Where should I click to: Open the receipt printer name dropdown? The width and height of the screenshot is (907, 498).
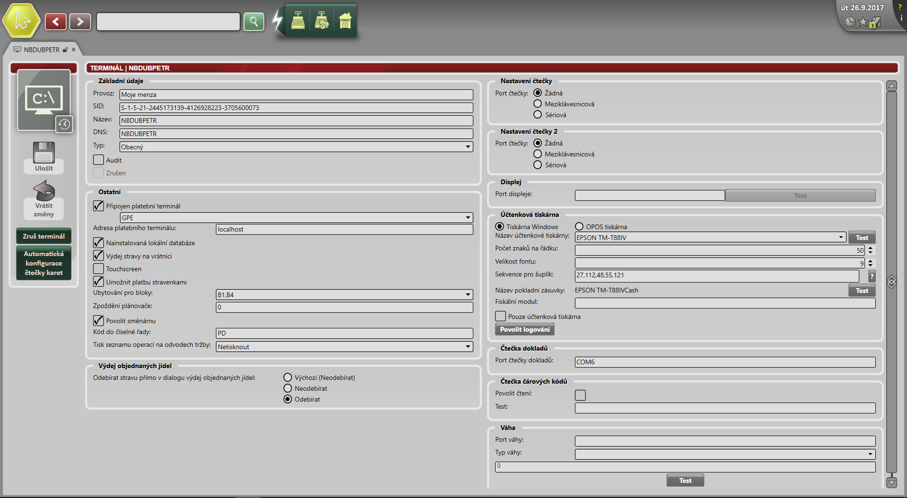click(841, 237)
